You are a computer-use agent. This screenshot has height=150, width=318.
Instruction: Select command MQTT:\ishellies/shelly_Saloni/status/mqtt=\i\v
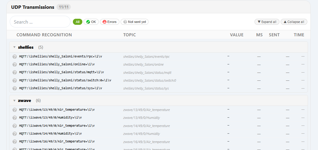62,72
